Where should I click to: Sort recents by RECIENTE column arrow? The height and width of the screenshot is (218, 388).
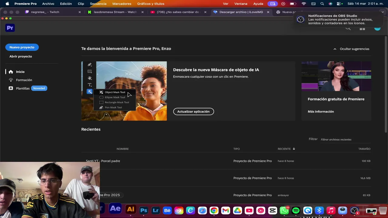tap(294, 149)
